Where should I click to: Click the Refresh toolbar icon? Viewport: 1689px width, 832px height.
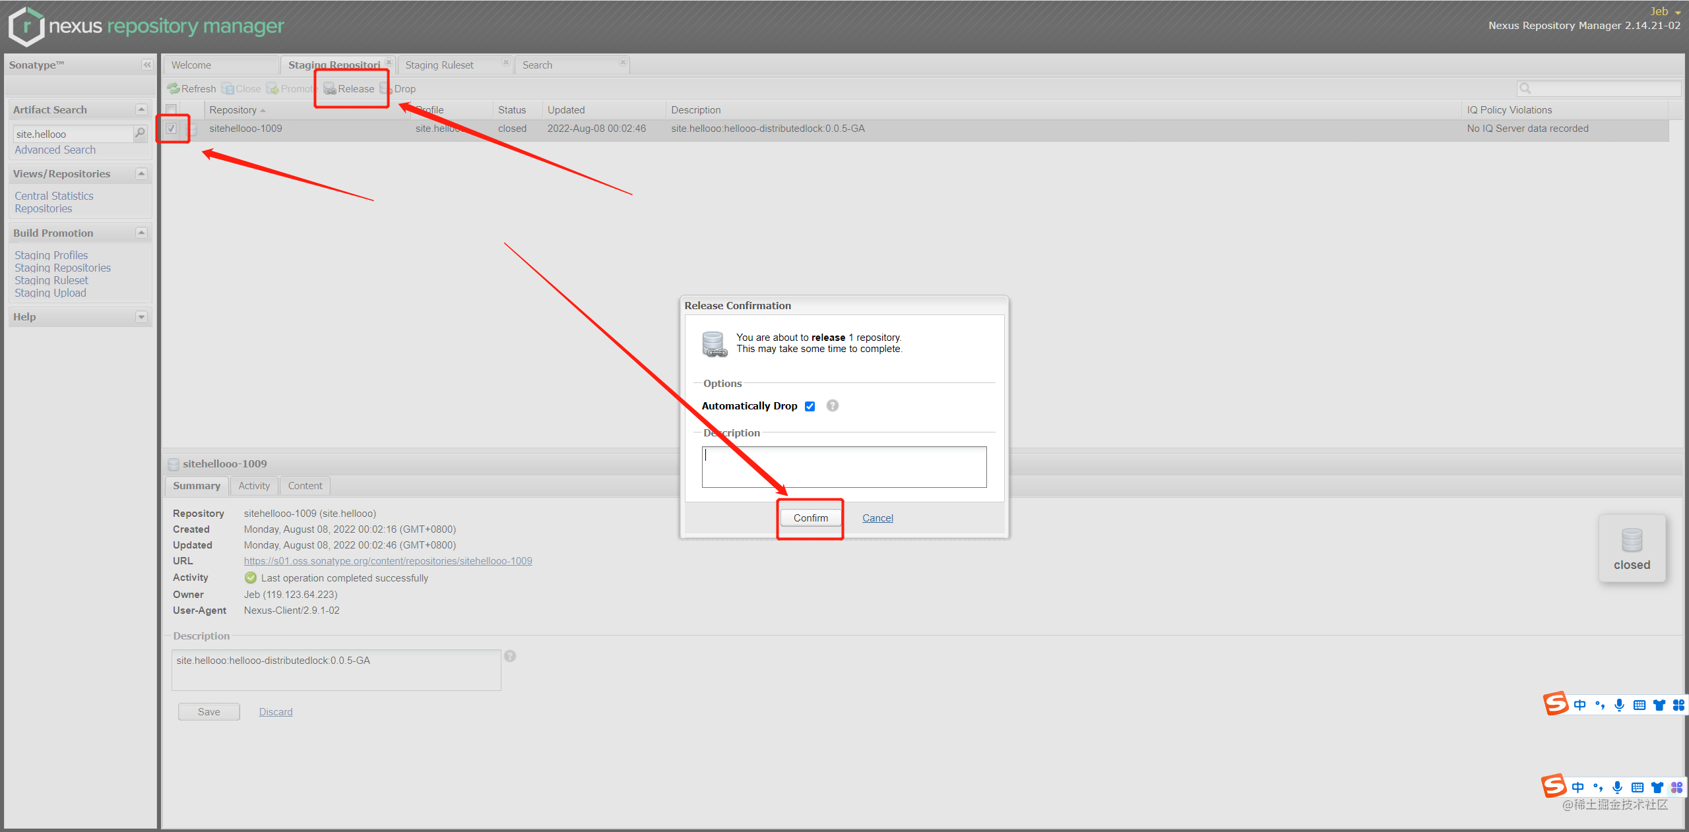(x=174, y=88)
